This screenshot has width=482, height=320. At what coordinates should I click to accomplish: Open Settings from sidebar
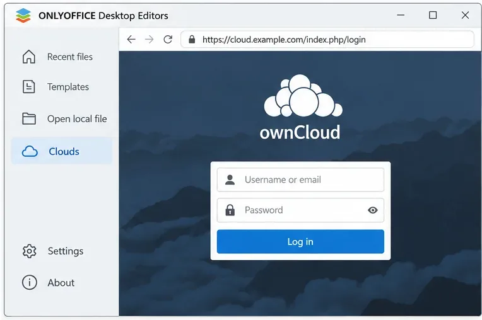[x=62, y=251]
